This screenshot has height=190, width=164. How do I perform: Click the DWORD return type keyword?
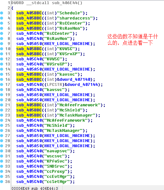[18, 3]
